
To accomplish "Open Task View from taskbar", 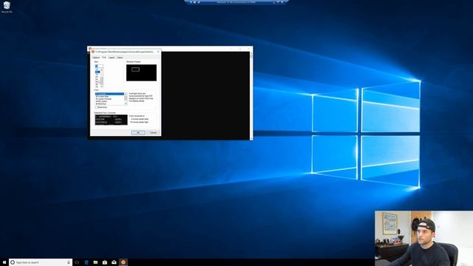I will [x=77, y=262].
